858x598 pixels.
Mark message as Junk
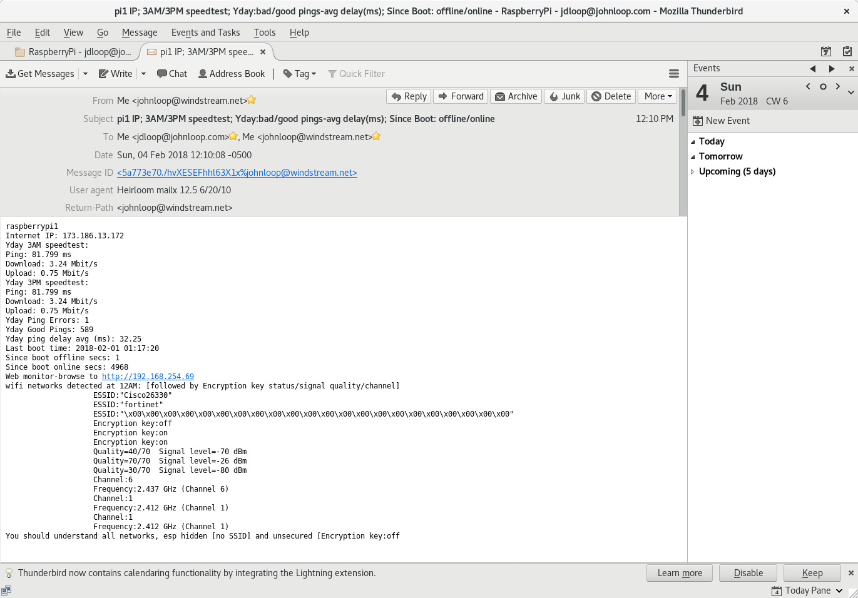564,96
